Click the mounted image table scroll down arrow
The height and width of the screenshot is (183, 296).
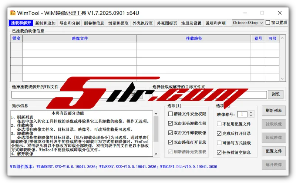pos(282,79)
